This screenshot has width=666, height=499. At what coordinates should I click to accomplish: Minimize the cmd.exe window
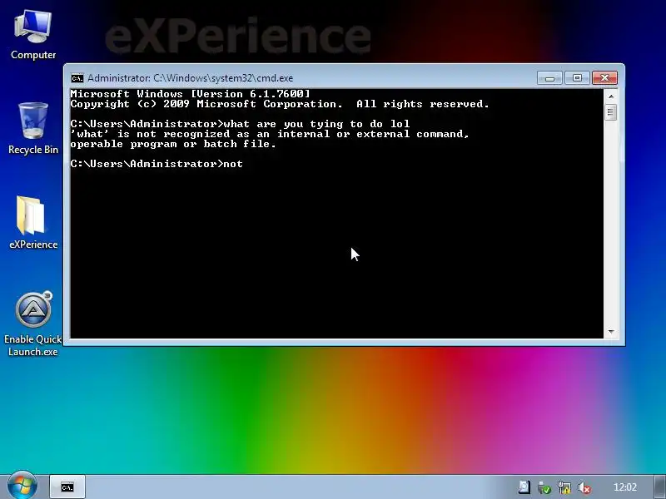pyautogui.click(x=549, y=78)
